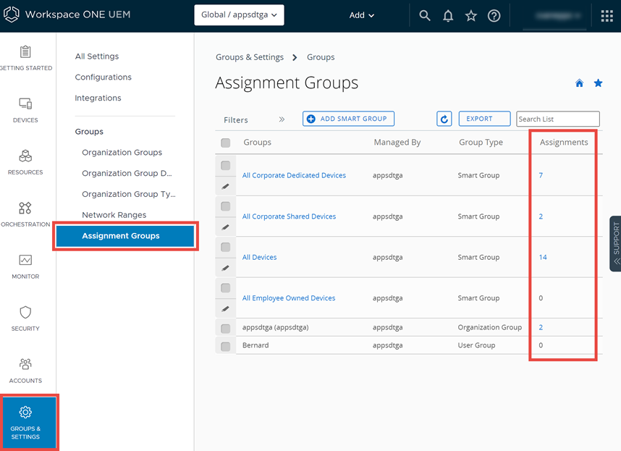Screen dimensions: 621x451
Task: Open saved pages star icon in header
Action: (x=471, y=15)
